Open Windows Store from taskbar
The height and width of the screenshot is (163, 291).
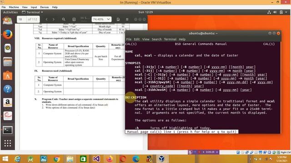point(83,159)
